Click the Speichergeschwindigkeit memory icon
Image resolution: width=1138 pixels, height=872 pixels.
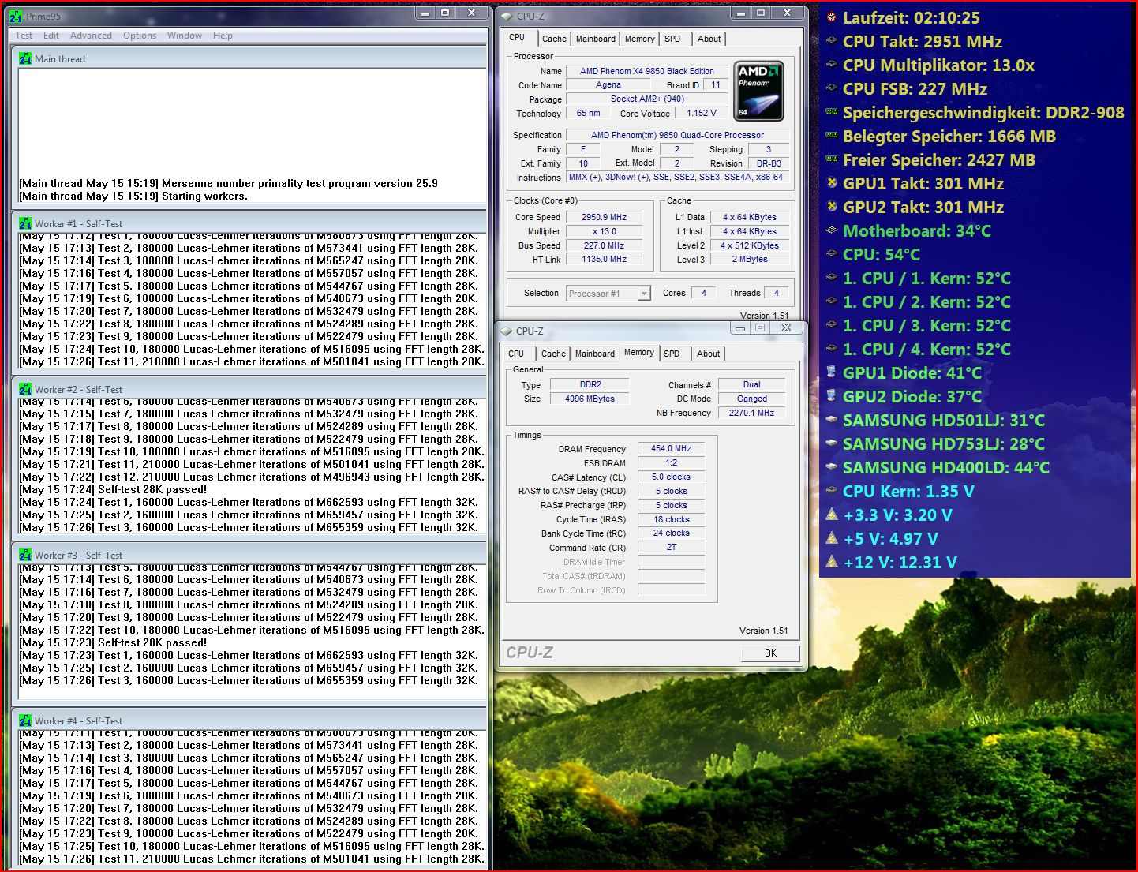(x=831, y=111)
